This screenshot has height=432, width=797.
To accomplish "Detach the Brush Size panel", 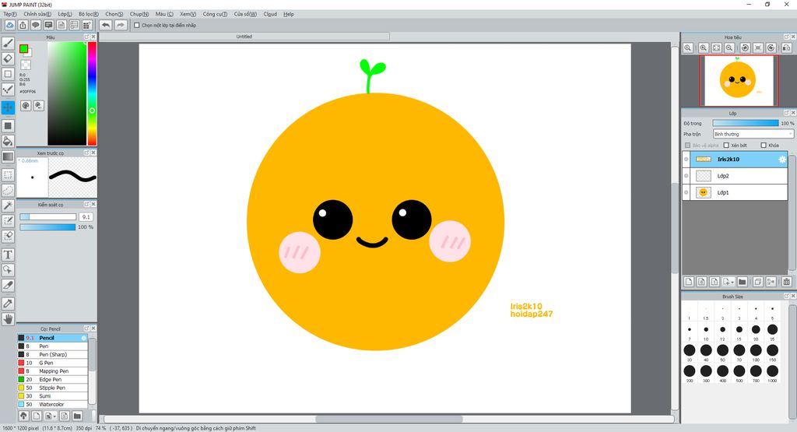I will pyautogui.click(x=786, y=296).
